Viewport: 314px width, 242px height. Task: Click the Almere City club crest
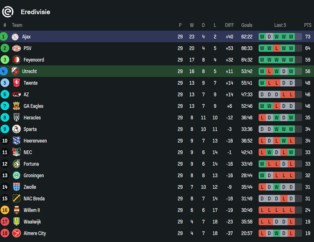tap(16, 234)
